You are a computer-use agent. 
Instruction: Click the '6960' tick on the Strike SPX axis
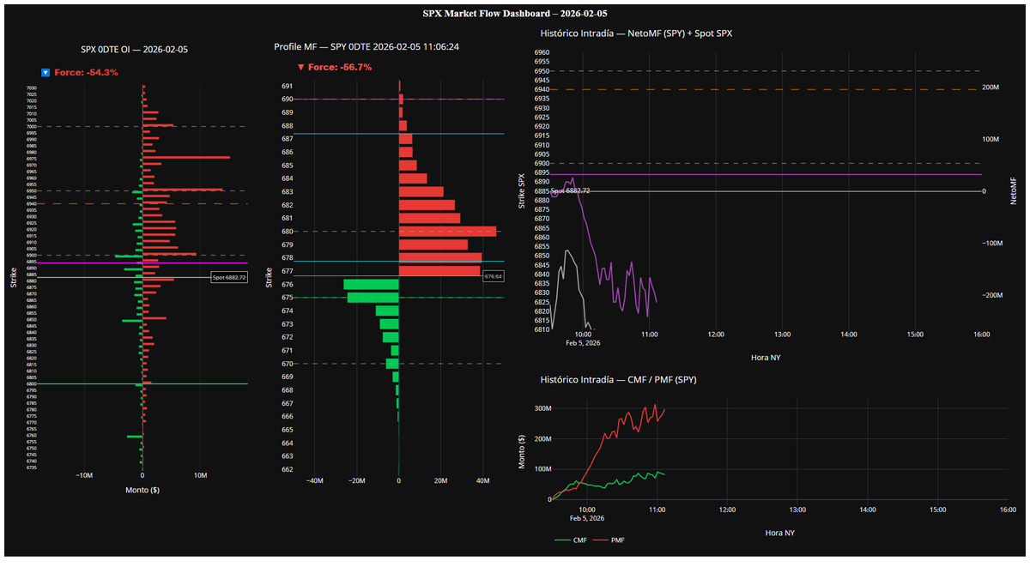click(542, 52)
